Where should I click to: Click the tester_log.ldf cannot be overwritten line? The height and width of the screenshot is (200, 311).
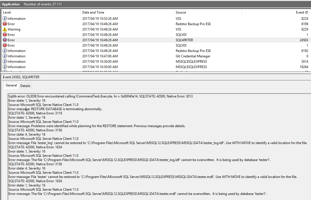[x=140, y=160]
